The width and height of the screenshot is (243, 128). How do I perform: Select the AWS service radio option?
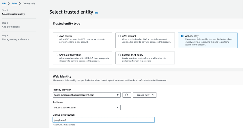57,36
